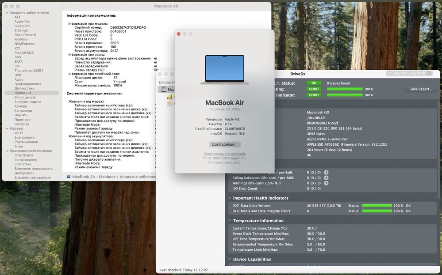442x275 pixels.
Task: Click the arrow next to Warnings row
Action: coord(326,183)
